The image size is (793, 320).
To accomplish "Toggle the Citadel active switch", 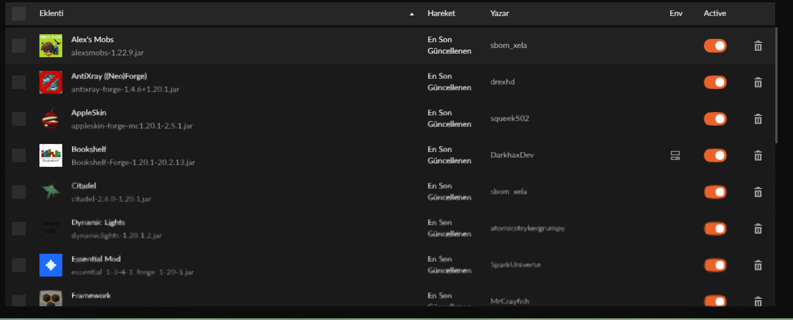I will click(715, 192).
